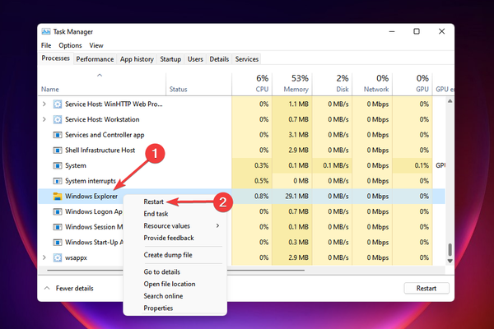
Task: Click the Restart button at bottom right
Action: click(426, 288)
